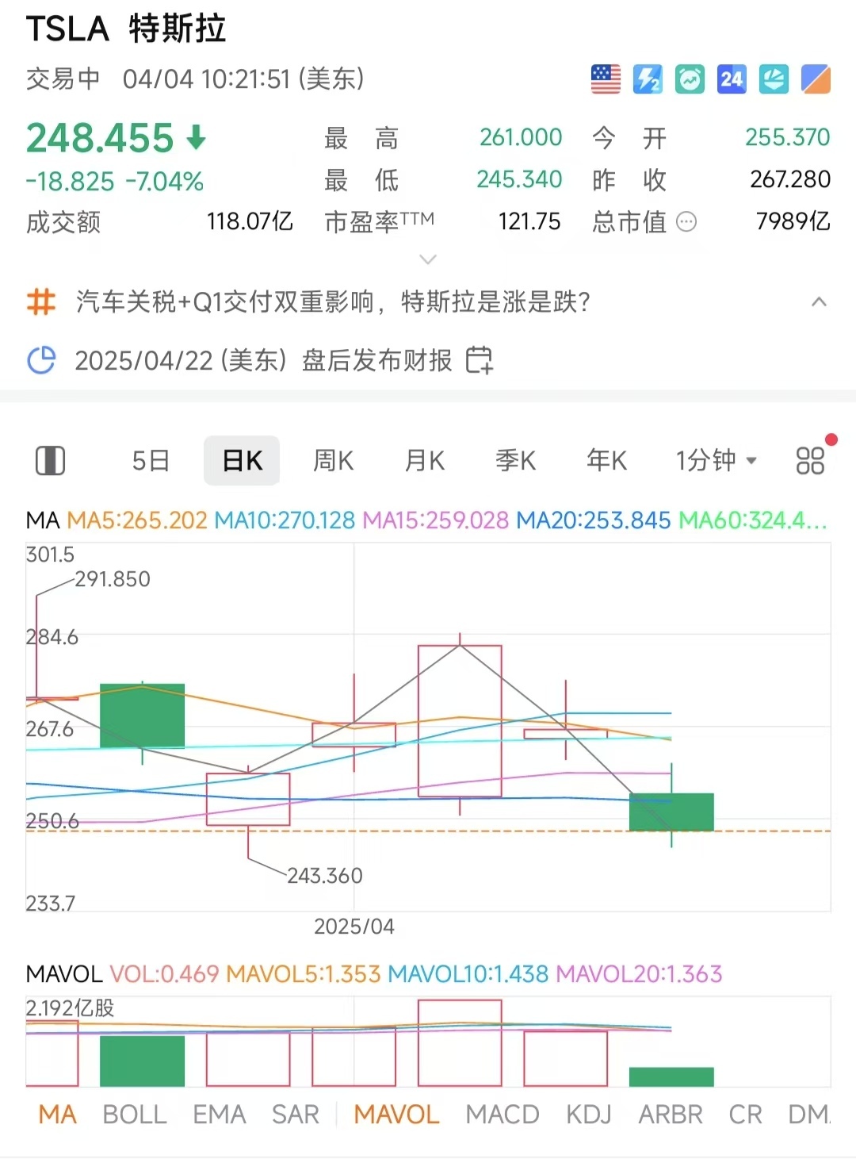The height and width of the screenshot is (1159, 856).
Task: Switch to the 周K weekly tab
Action: [x=333, y=460]
